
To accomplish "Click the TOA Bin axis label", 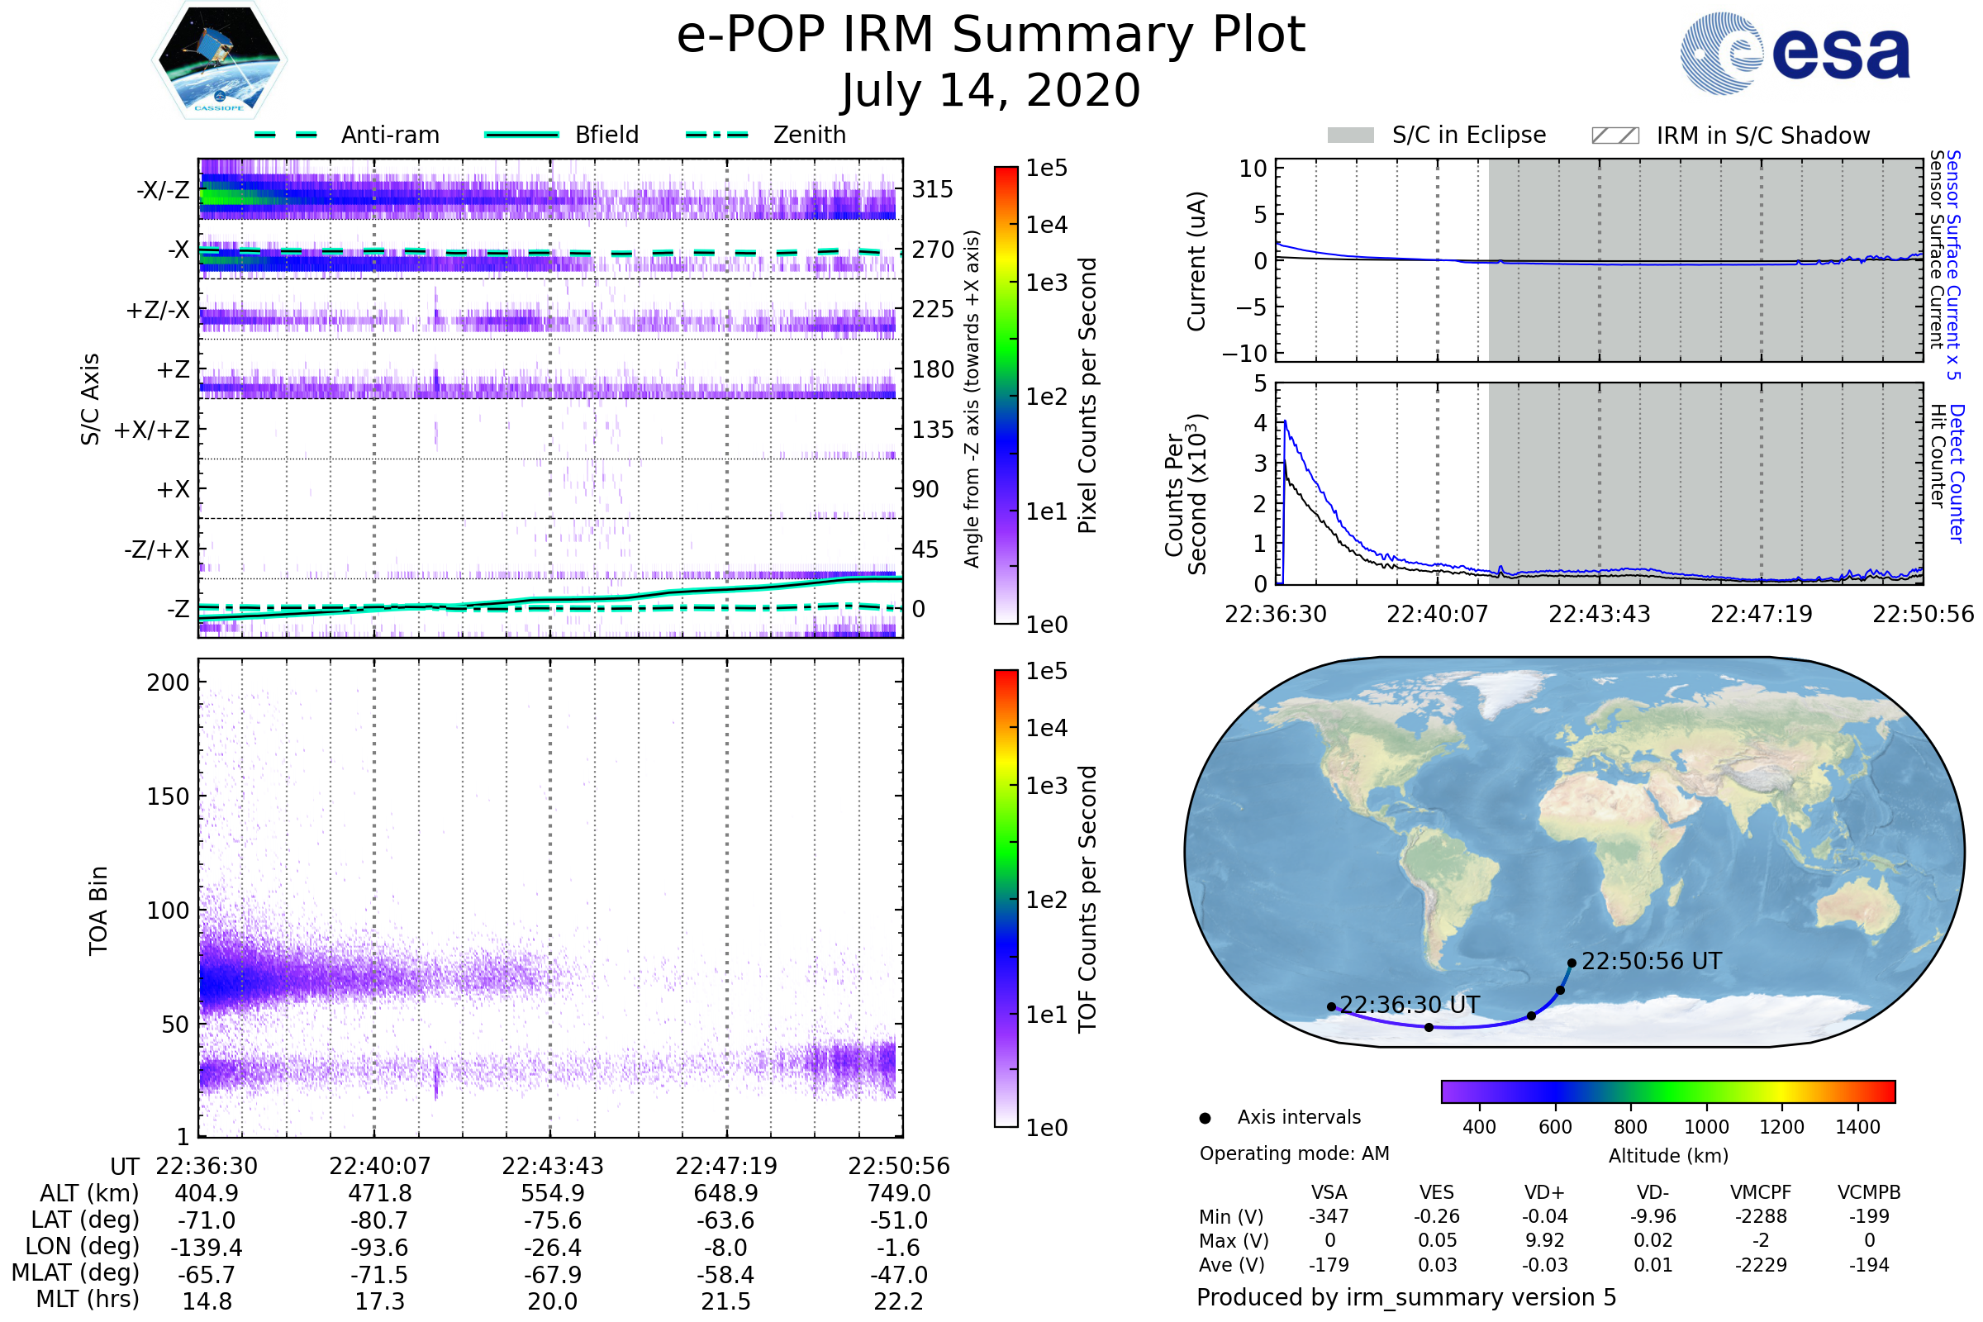I will [97, 911].
